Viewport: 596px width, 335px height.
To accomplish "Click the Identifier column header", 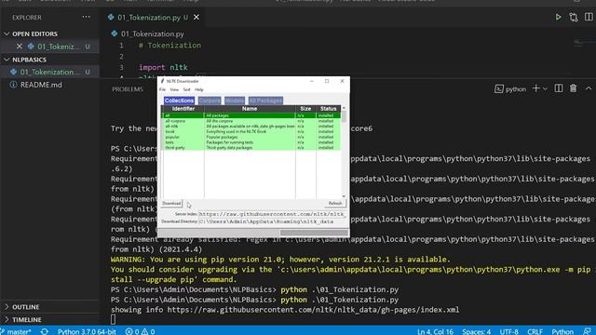I will [183, 109].
